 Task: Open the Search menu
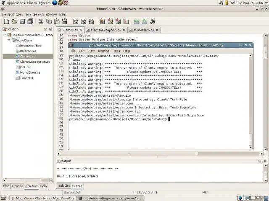pyautogui.click(x=38, y=14)
